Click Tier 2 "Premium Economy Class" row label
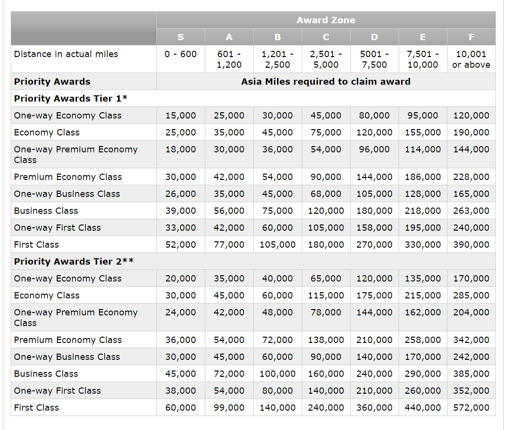Viewport: 510px width, 430px height. click(68, 340)
